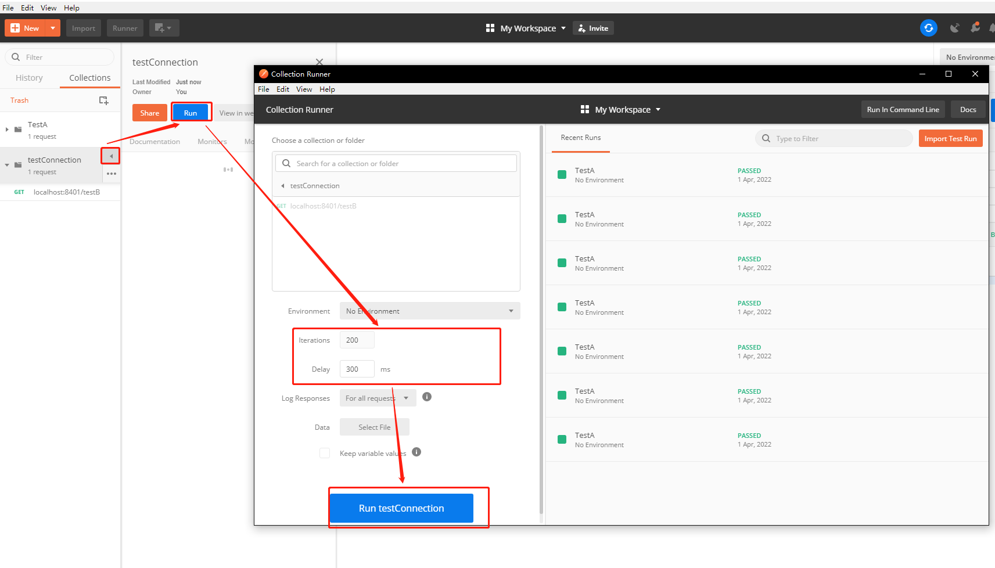Click the Filter search magnifier icon
This screenshot has width=995, height=568.
click(16, 57)
